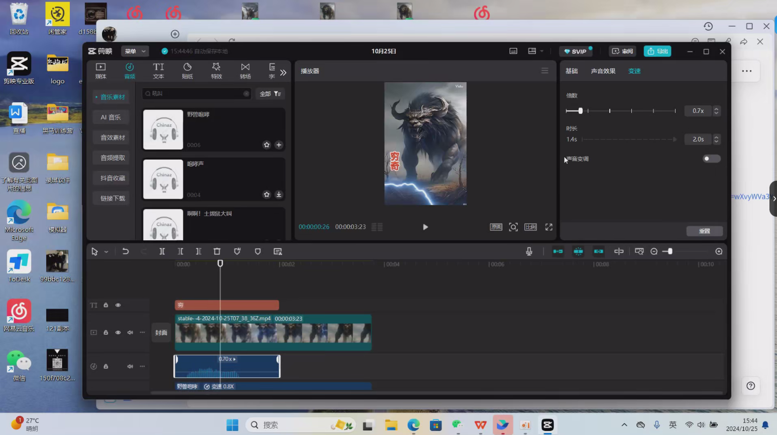Adjust the 时长 duration value stepper
The image size is (777, 435).
[x=717, y=139]
